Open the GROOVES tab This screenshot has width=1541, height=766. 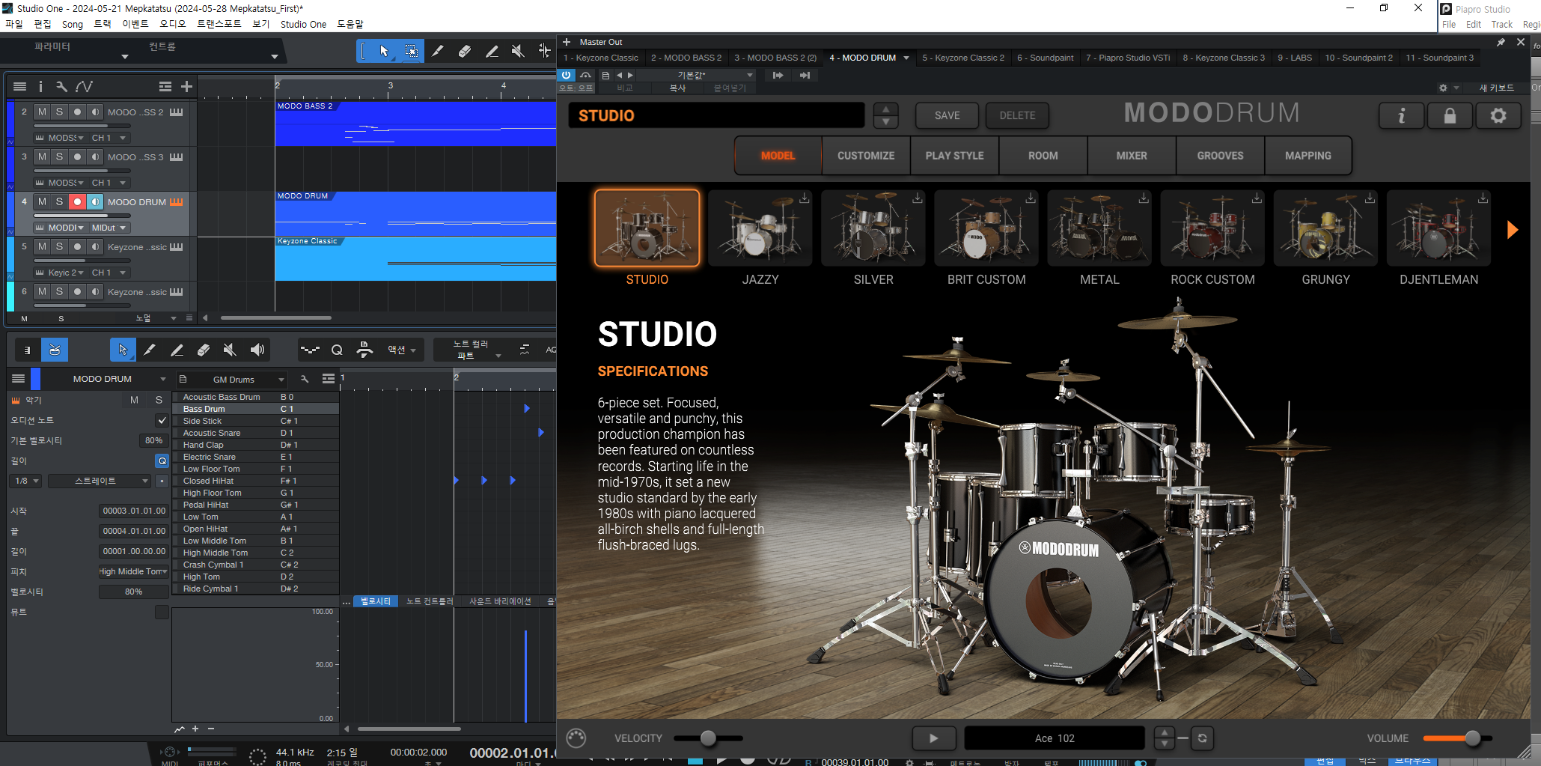point(1220,156)
